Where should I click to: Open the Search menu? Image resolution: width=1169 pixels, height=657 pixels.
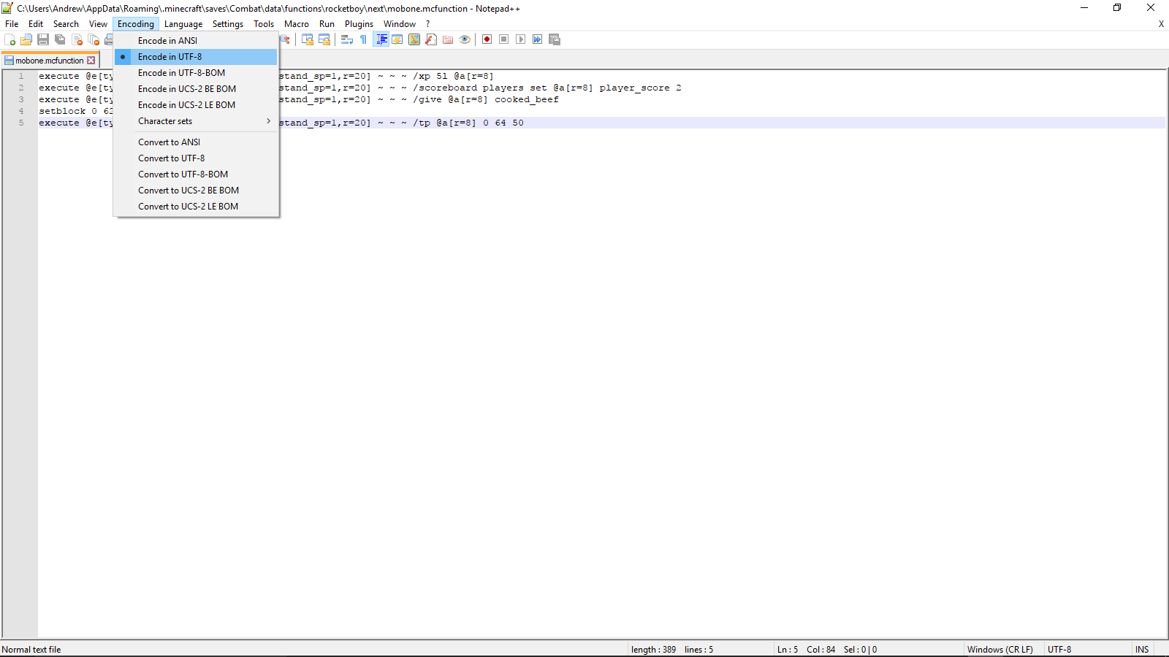pos(66,24)
